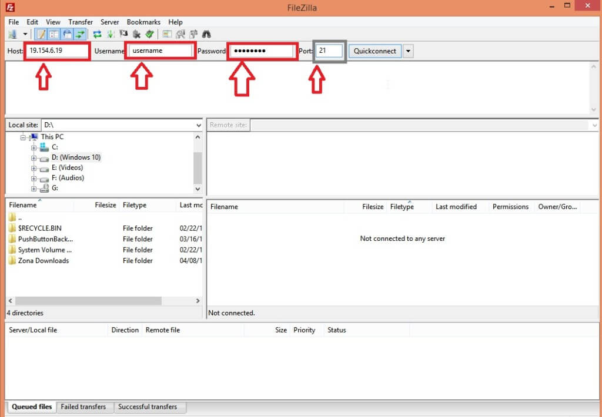Click the binoculars file search icon
Viewport: 602px width, 417px height.
tap(206, 34)
